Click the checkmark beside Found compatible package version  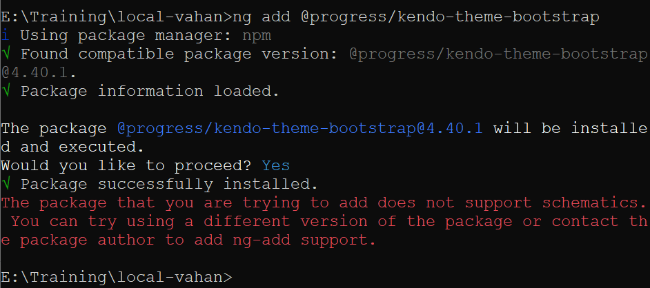pyautogui.click(x=6, y=53)
